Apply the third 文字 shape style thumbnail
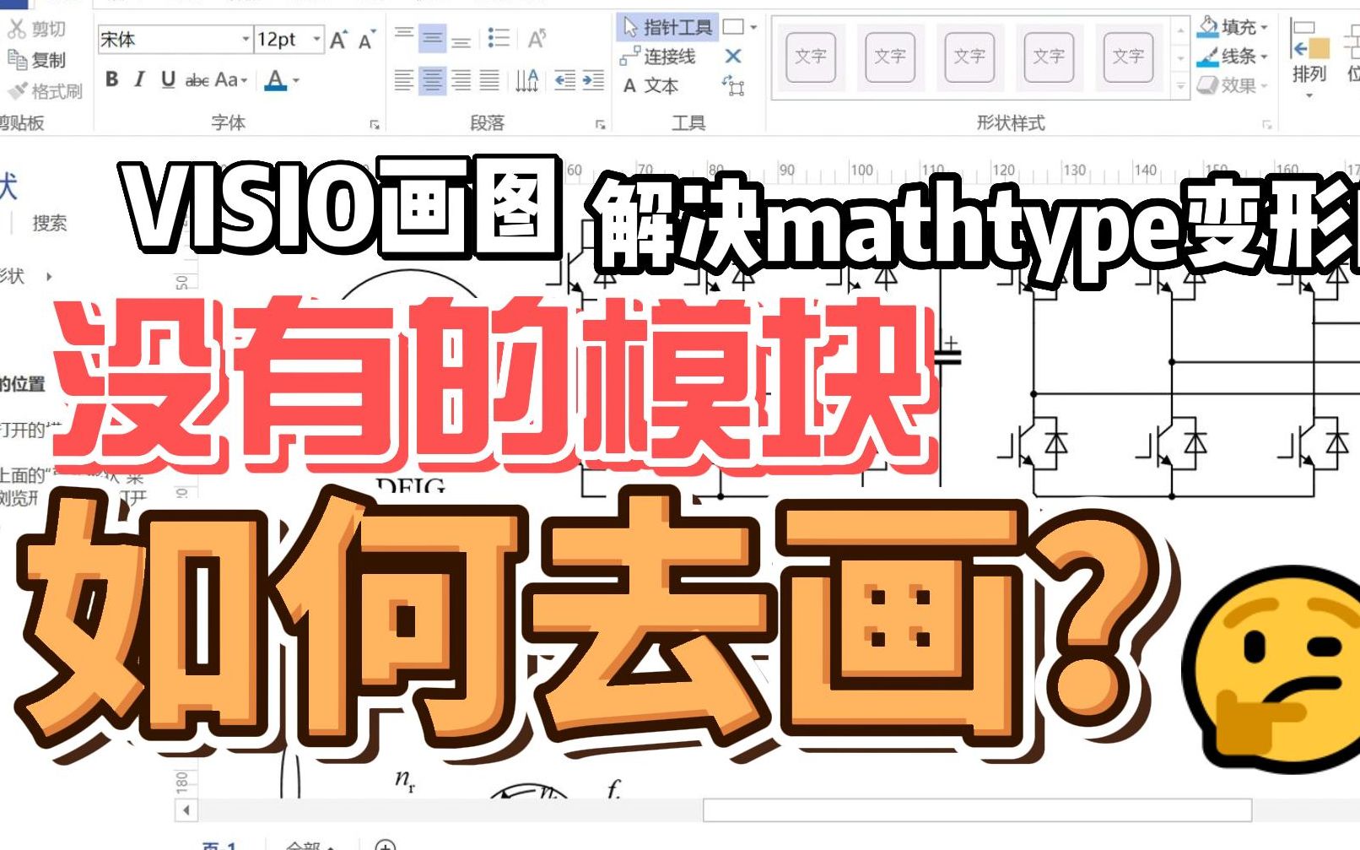 (x=969, y=57)
